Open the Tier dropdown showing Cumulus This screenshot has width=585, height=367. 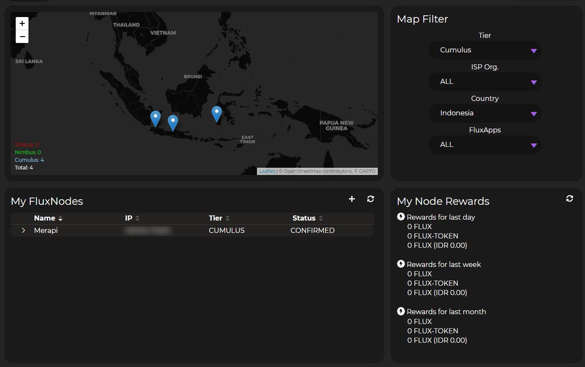(485, 50)
